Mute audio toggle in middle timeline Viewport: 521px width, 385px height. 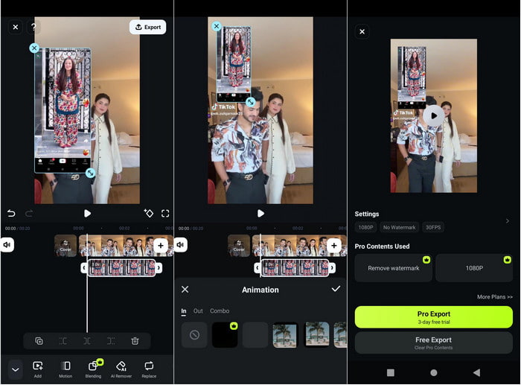click(x=180, y=245)
